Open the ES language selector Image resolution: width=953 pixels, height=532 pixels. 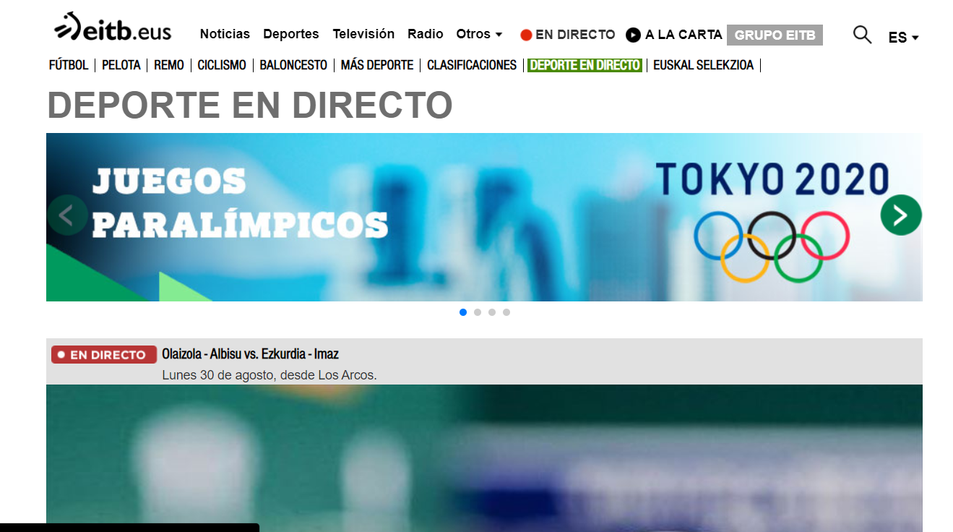point(903,38)
